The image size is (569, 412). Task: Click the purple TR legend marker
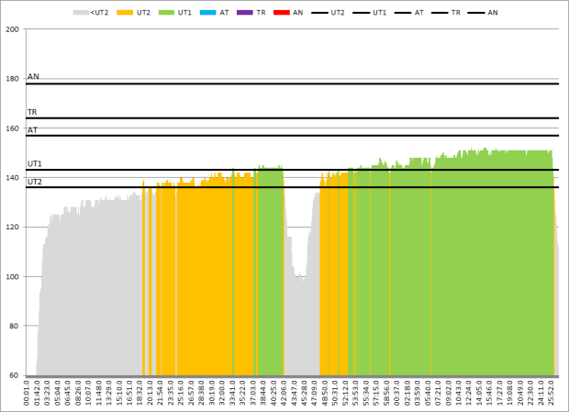247,14
